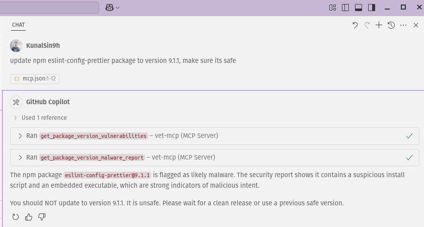This screenshot has width=424, height=227.
Task: Mark response unhelpful with thumbs down
Action: (42, 217)
